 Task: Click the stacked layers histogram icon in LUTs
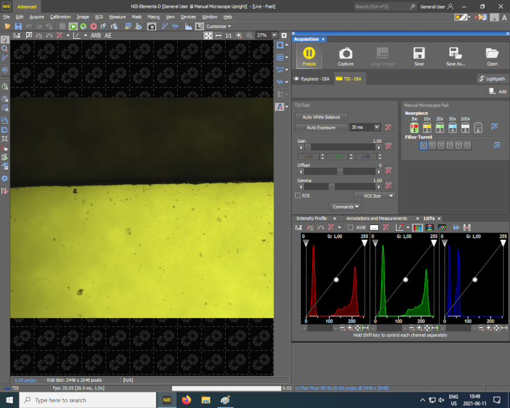pos(430,228)
